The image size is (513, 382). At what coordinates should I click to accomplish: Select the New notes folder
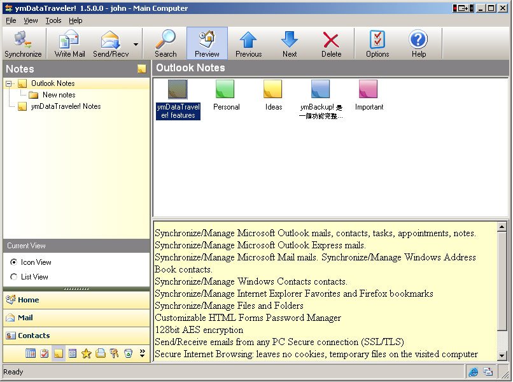59,95
